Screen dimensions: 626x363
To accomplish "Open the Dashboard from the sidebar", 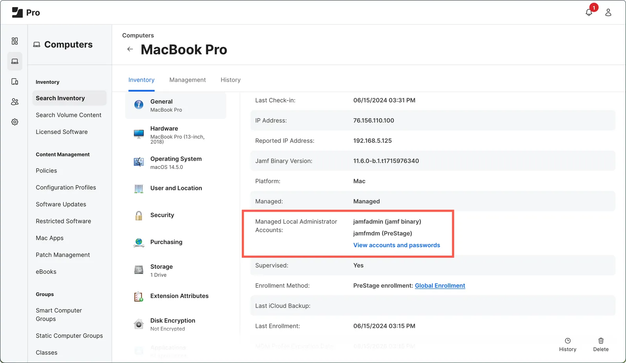I will [14, 41].
